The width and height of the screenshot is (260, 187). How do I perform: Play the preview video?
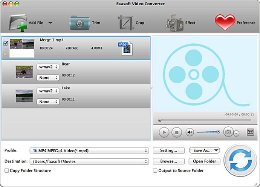[x=164, y=132]
